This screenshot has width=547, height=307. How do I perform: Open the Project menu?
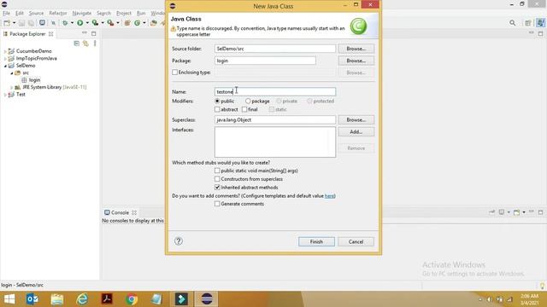123,13
